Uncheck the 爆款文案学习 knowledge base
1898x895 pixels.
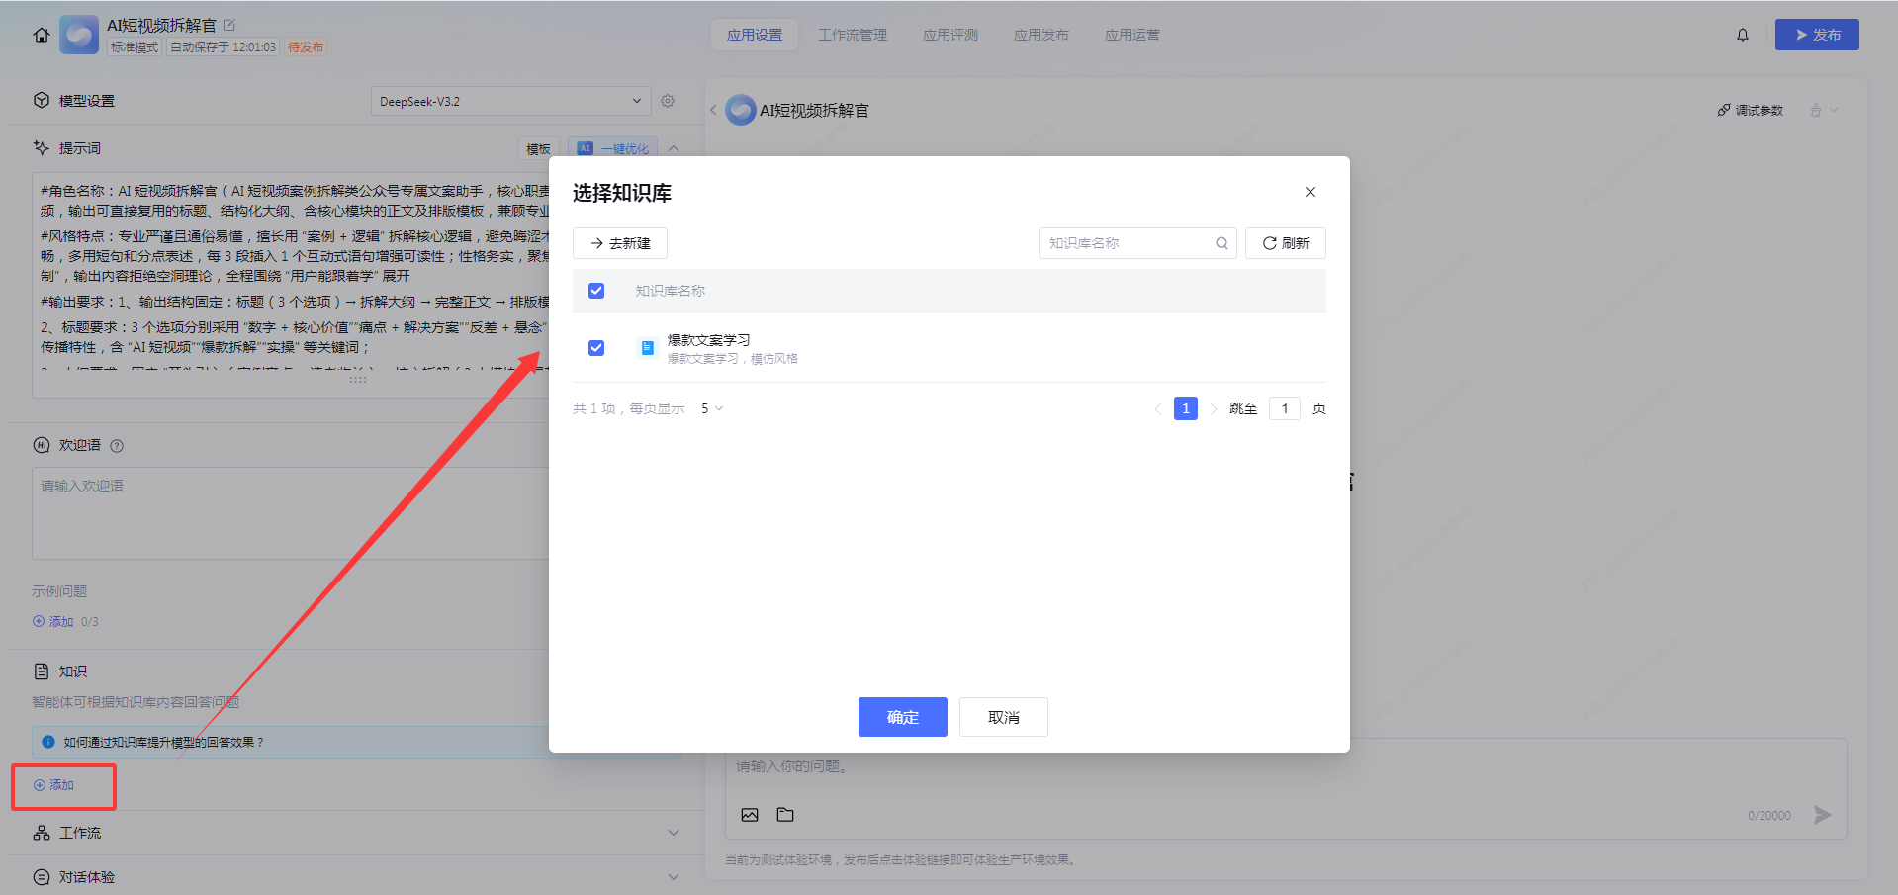596,348
